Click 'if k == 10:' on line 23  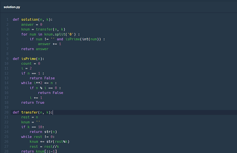click(x=33, y=127)
